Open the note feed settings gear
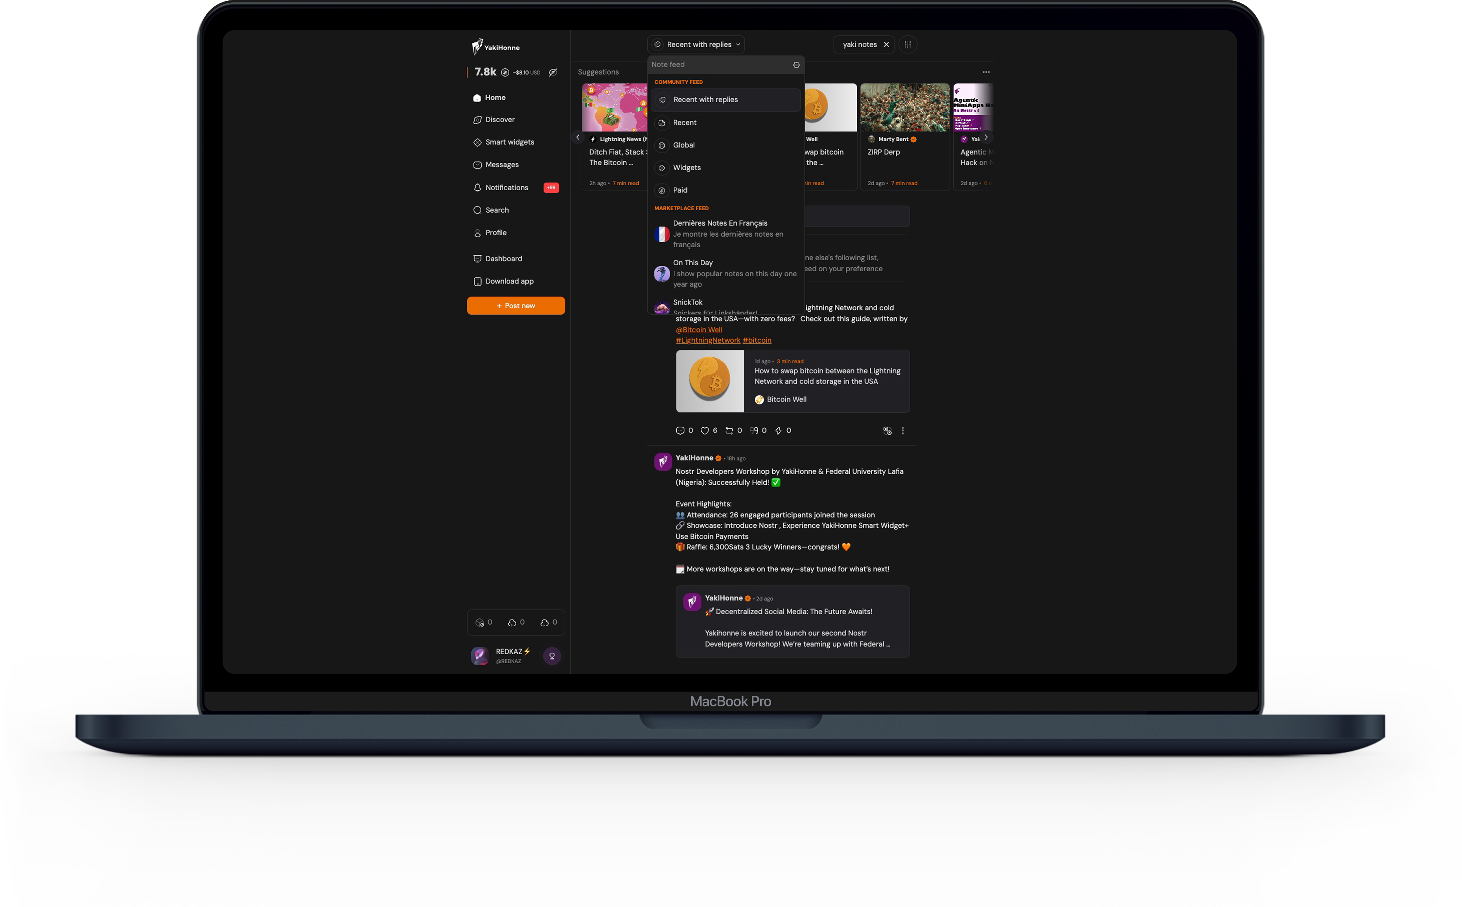 pyautogui.click(x=796, y=65)
